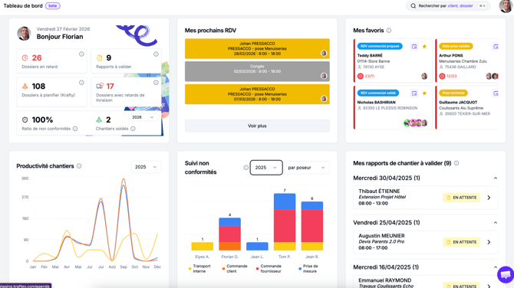Click calendar icon on Nicholas BASHIRIAN card
The height and width of the screenshot is (288, 514).
point(414,93)
